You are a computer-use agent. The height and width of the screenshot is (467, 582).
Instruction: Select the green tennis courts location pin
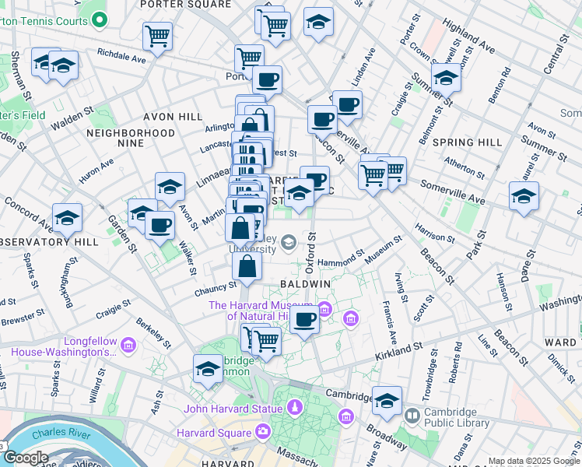coord(99,19)
